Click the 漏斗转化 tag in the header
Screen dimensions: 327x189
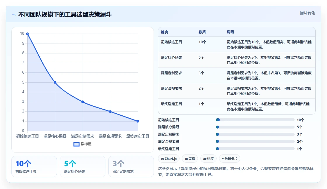pos(307,13)
